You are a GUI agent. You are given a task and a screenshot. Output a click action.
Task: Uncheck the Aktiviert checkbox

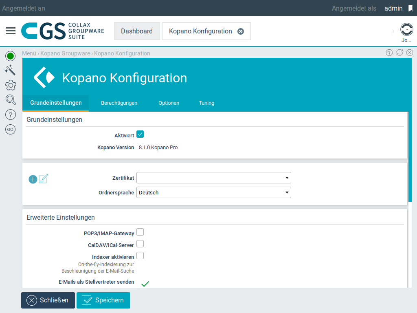click(x=140, y=134)
